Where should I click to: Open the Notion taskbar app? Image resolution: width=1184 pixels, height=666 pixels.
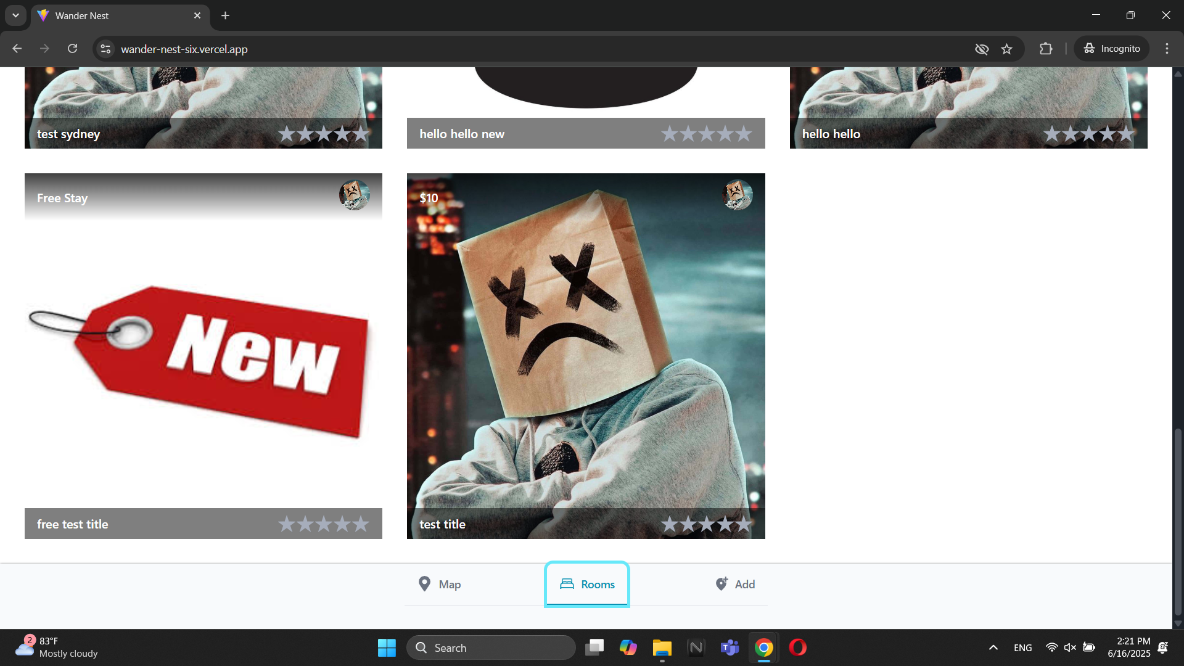click(696, 647)
